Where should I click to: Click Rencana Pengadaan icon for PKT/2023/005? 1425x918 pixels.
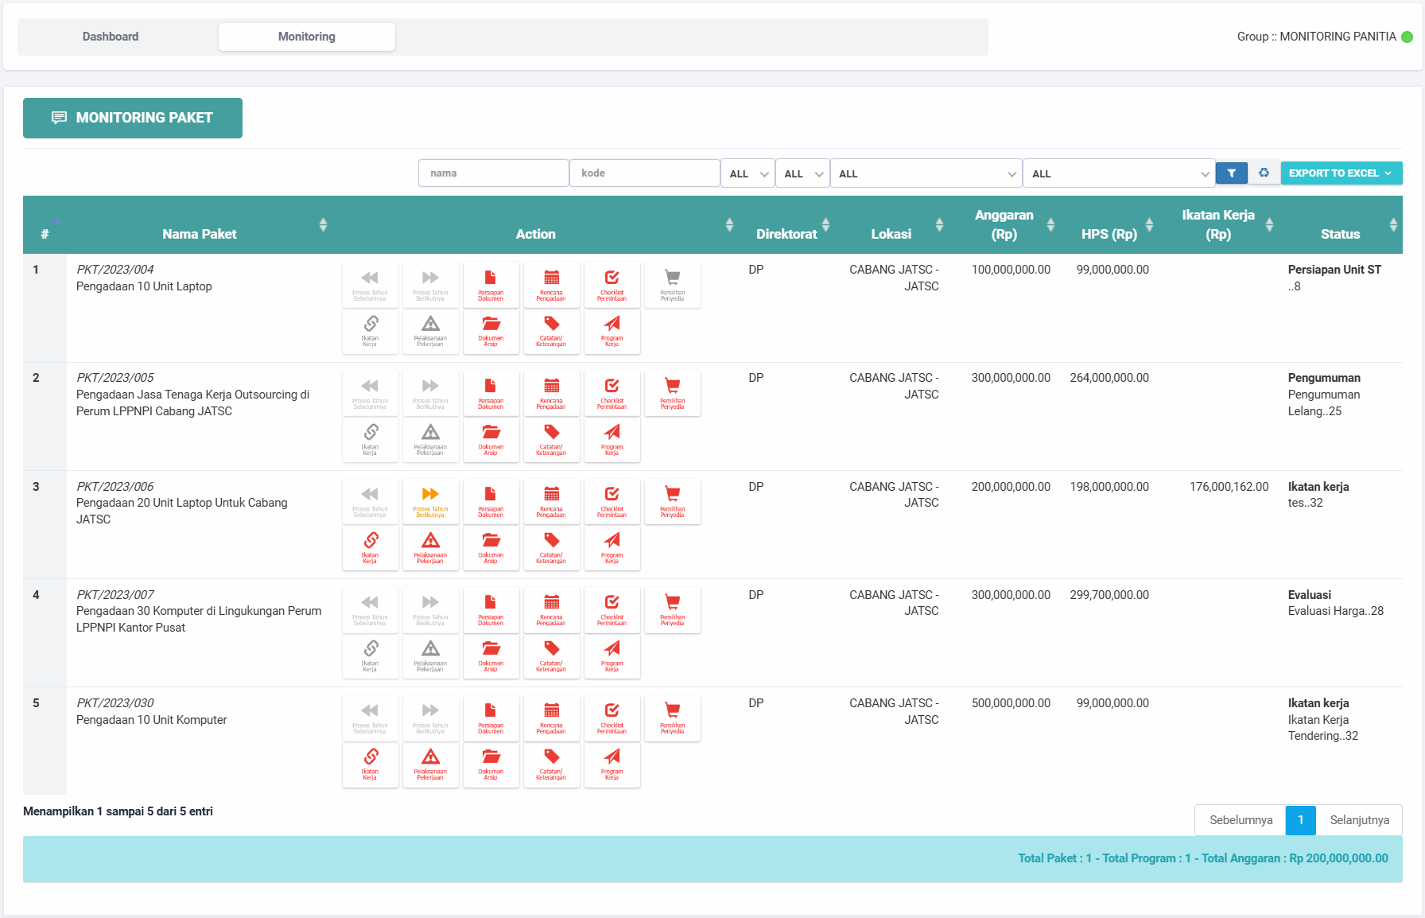pos(551,393)
